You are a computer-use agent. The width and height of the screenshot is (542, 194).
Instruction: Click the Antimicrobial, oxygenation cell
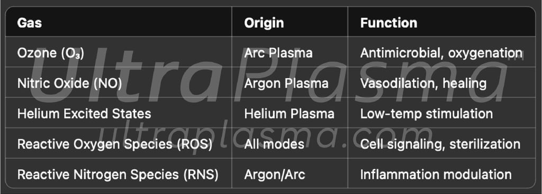click(x=441, y=52)
